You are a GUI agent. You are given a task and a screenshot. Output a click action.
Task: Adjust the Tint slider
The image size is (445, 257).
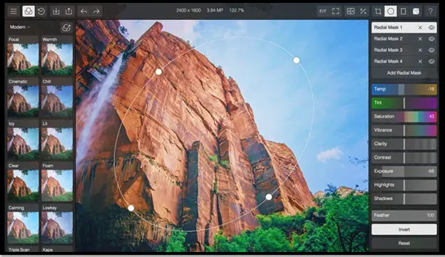pos(404,103)
